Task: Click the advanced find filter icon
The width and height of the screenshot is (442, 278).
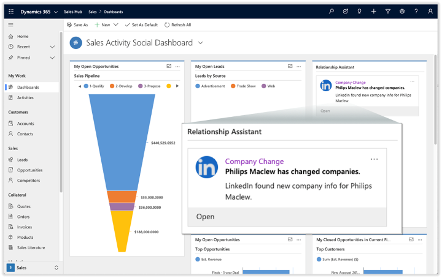Action: (x=388, y=11)
